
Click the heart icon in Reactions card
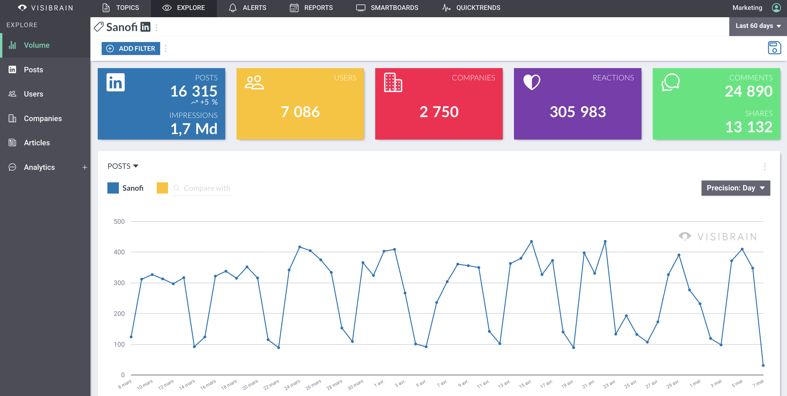(532, 82)
